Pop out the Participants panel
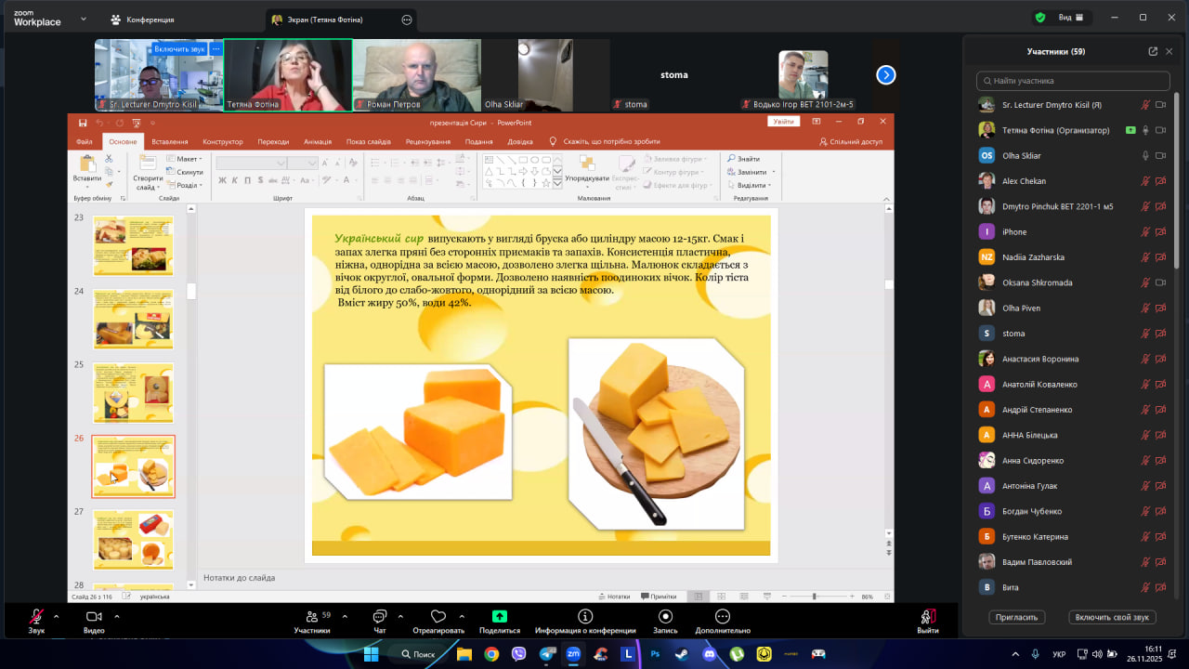1189x669 pixels. 1153,52
